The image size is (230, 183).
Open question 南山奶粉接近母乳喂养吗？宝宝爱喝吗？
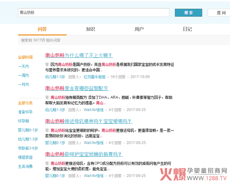89,121
